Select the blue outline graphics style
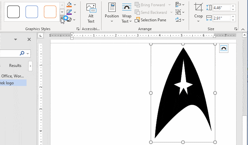The image size is (248, 145). (x=32, y=12)
